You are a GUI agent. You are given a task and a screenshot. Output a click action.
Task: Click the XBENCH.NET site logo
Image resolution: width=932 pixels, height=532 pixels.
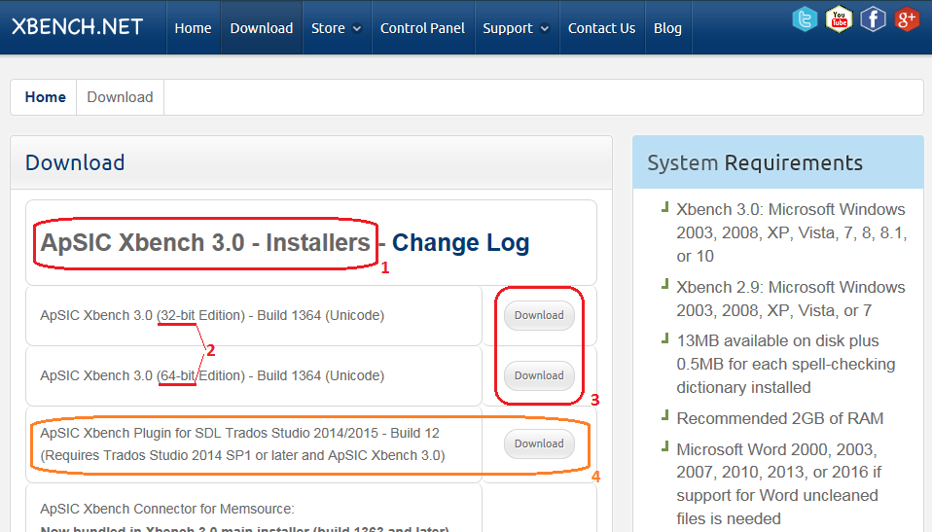point(77,27)
